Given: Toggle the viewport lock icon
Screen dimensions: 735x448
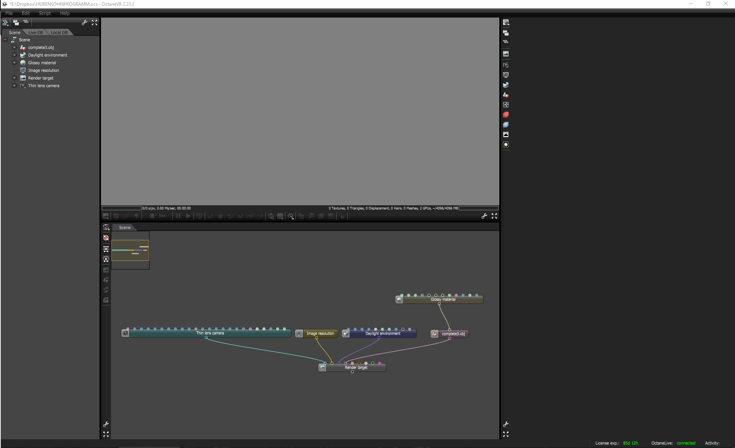Looking at the screenshot, I should [x=342, y=216].
